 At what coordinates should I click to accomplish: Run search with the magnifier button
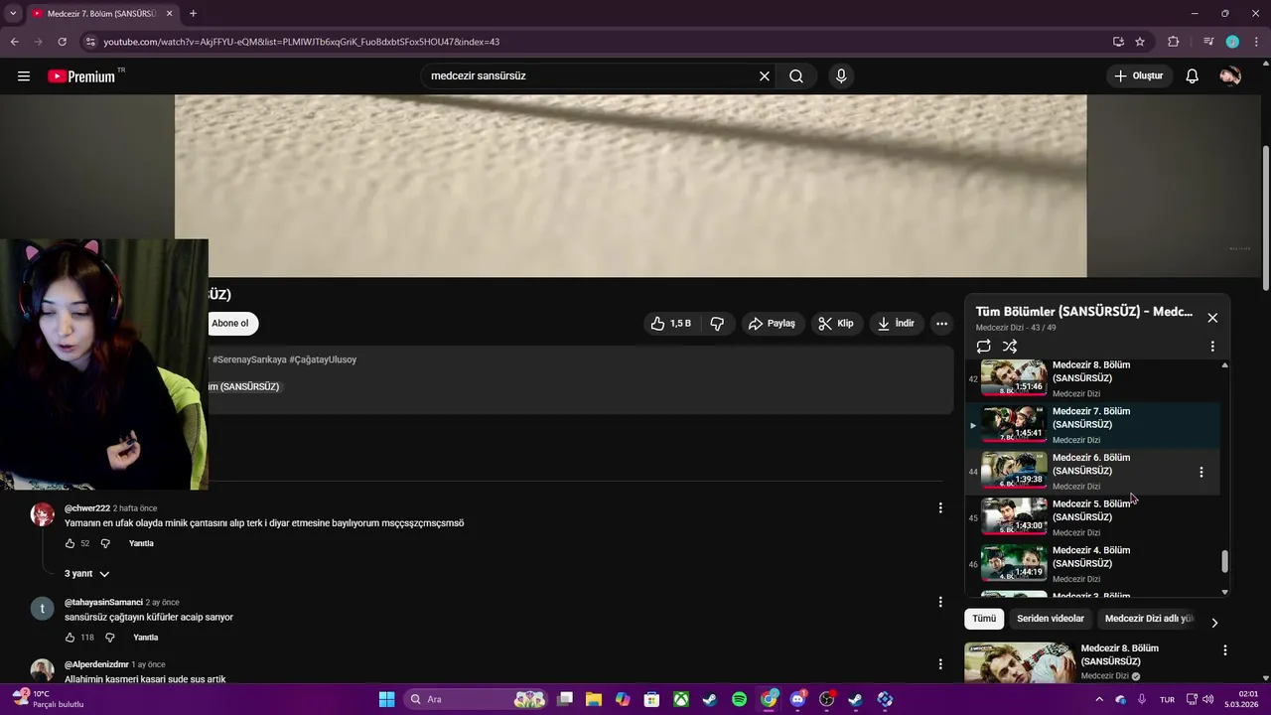[796, 75]
